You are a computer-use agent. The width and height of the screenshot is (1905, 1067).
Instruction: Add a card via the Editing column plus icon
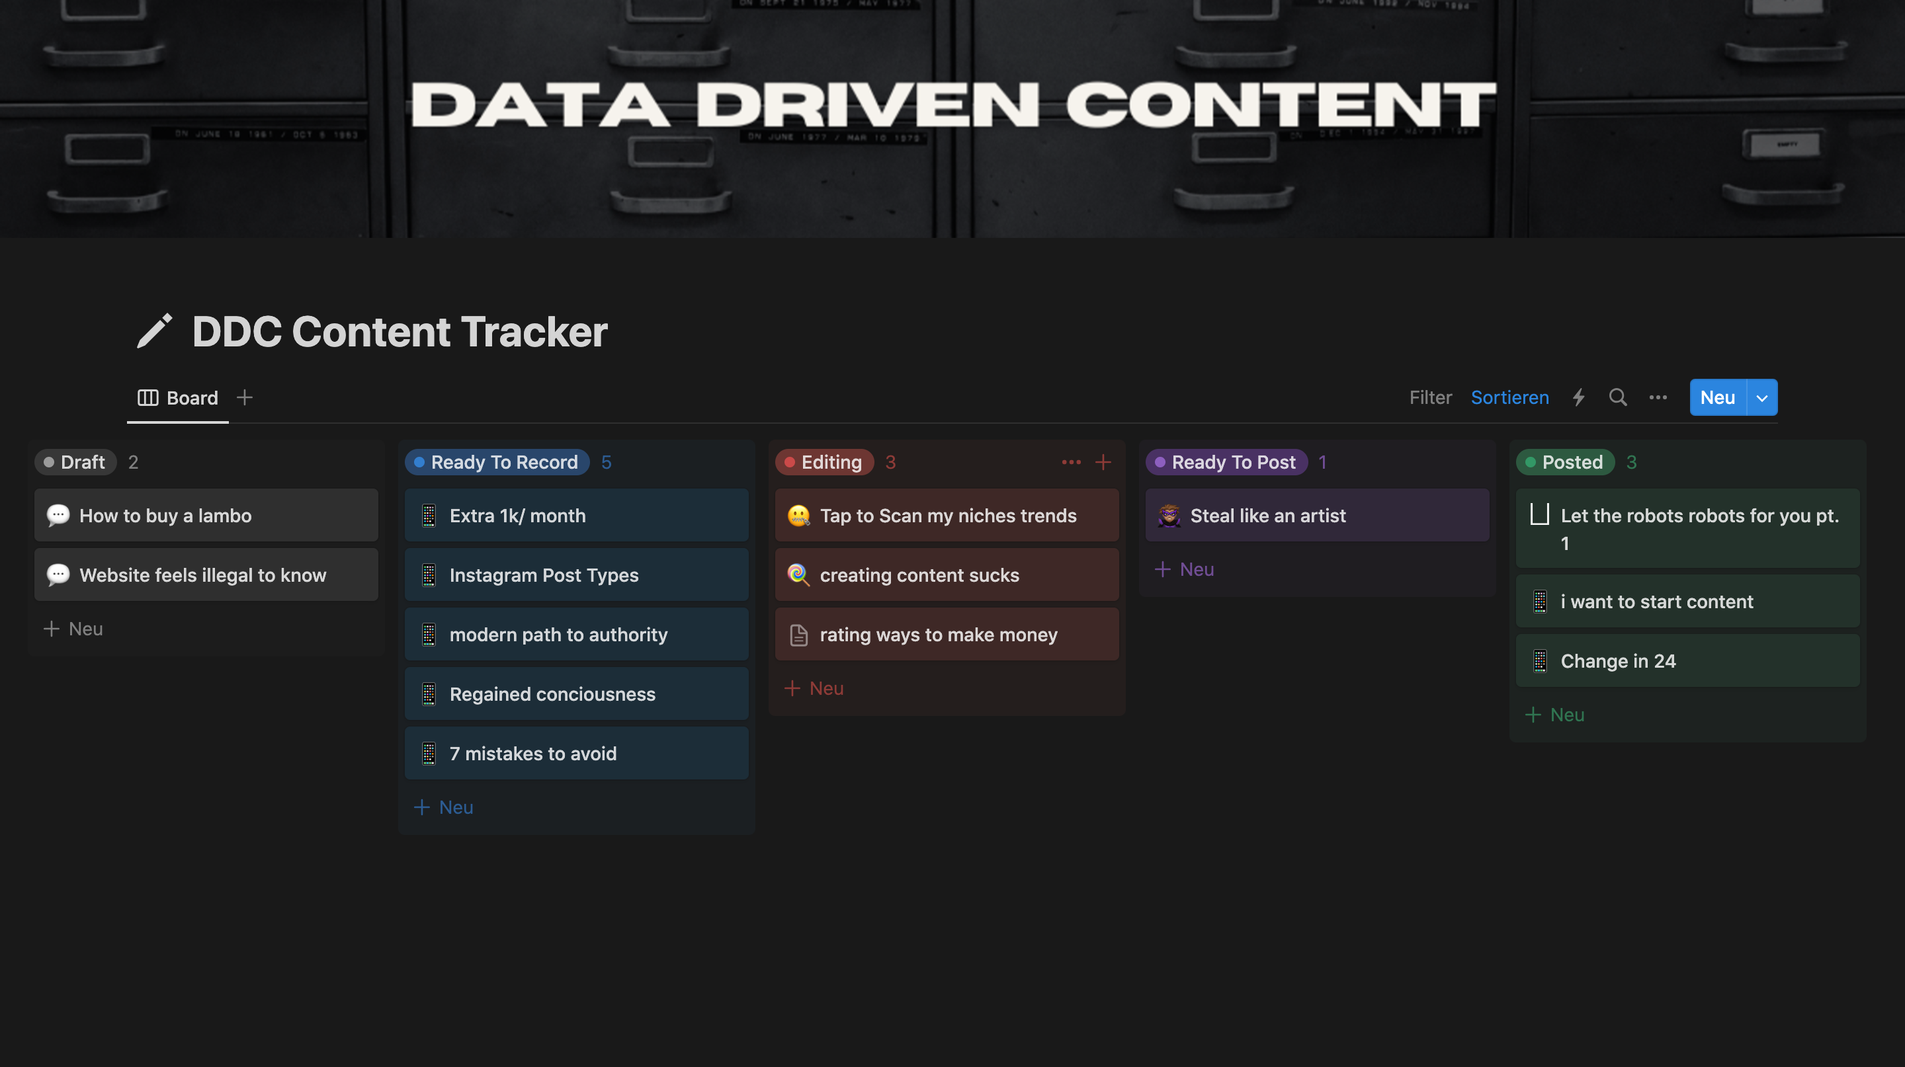click(1103, 462)
